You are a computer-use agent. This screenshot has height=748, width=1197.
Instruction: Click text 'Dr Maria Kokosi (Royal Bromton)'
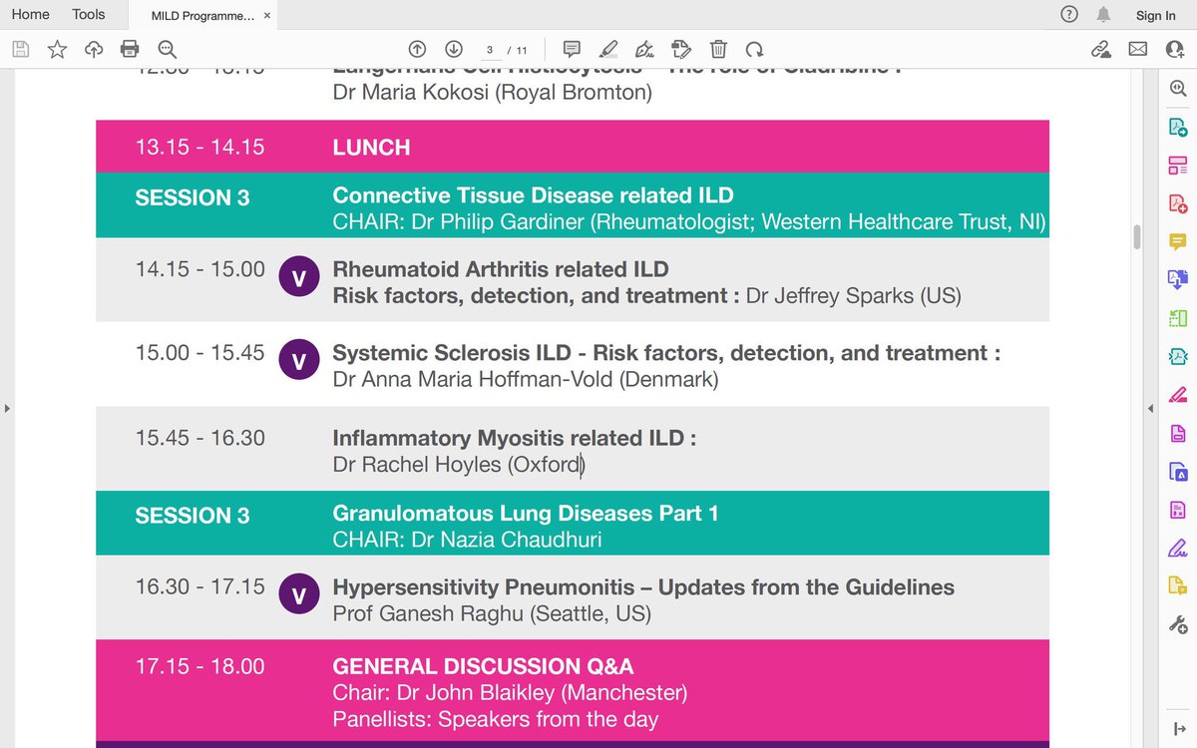tap(492, 93)
